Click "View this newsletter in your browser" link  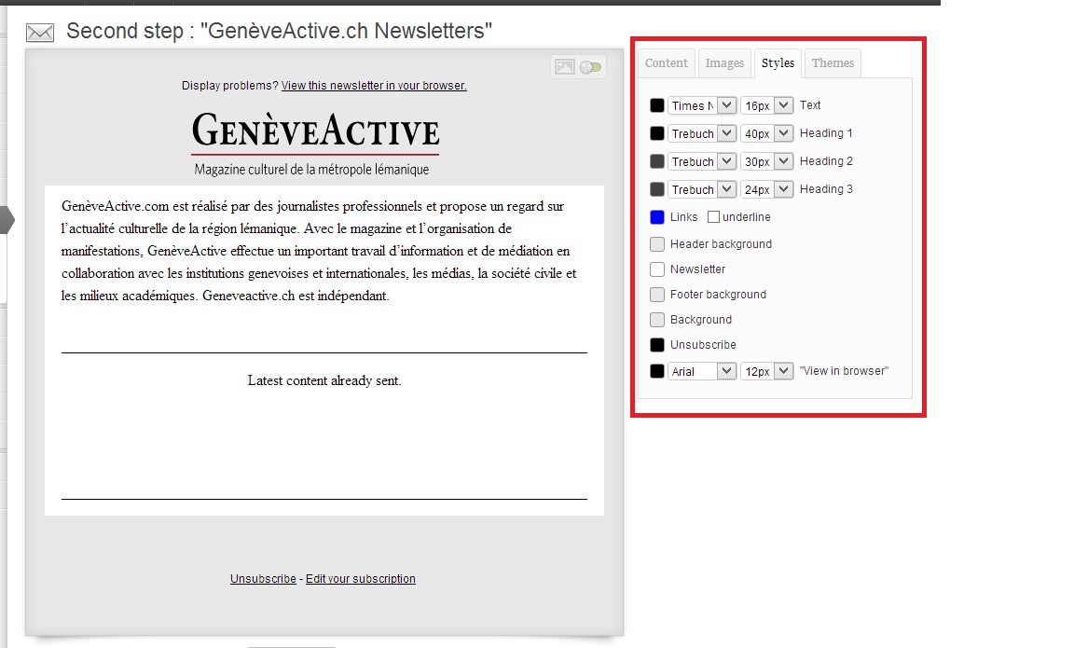click(x=374, y=86)
